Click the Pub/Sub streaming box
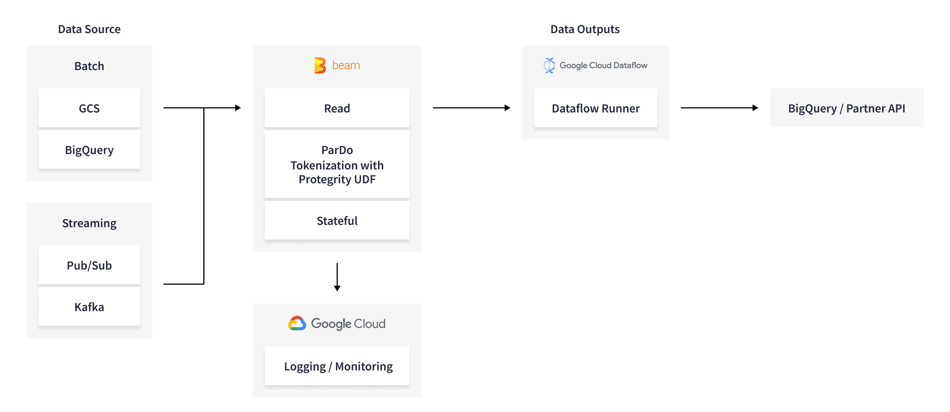 89,265
